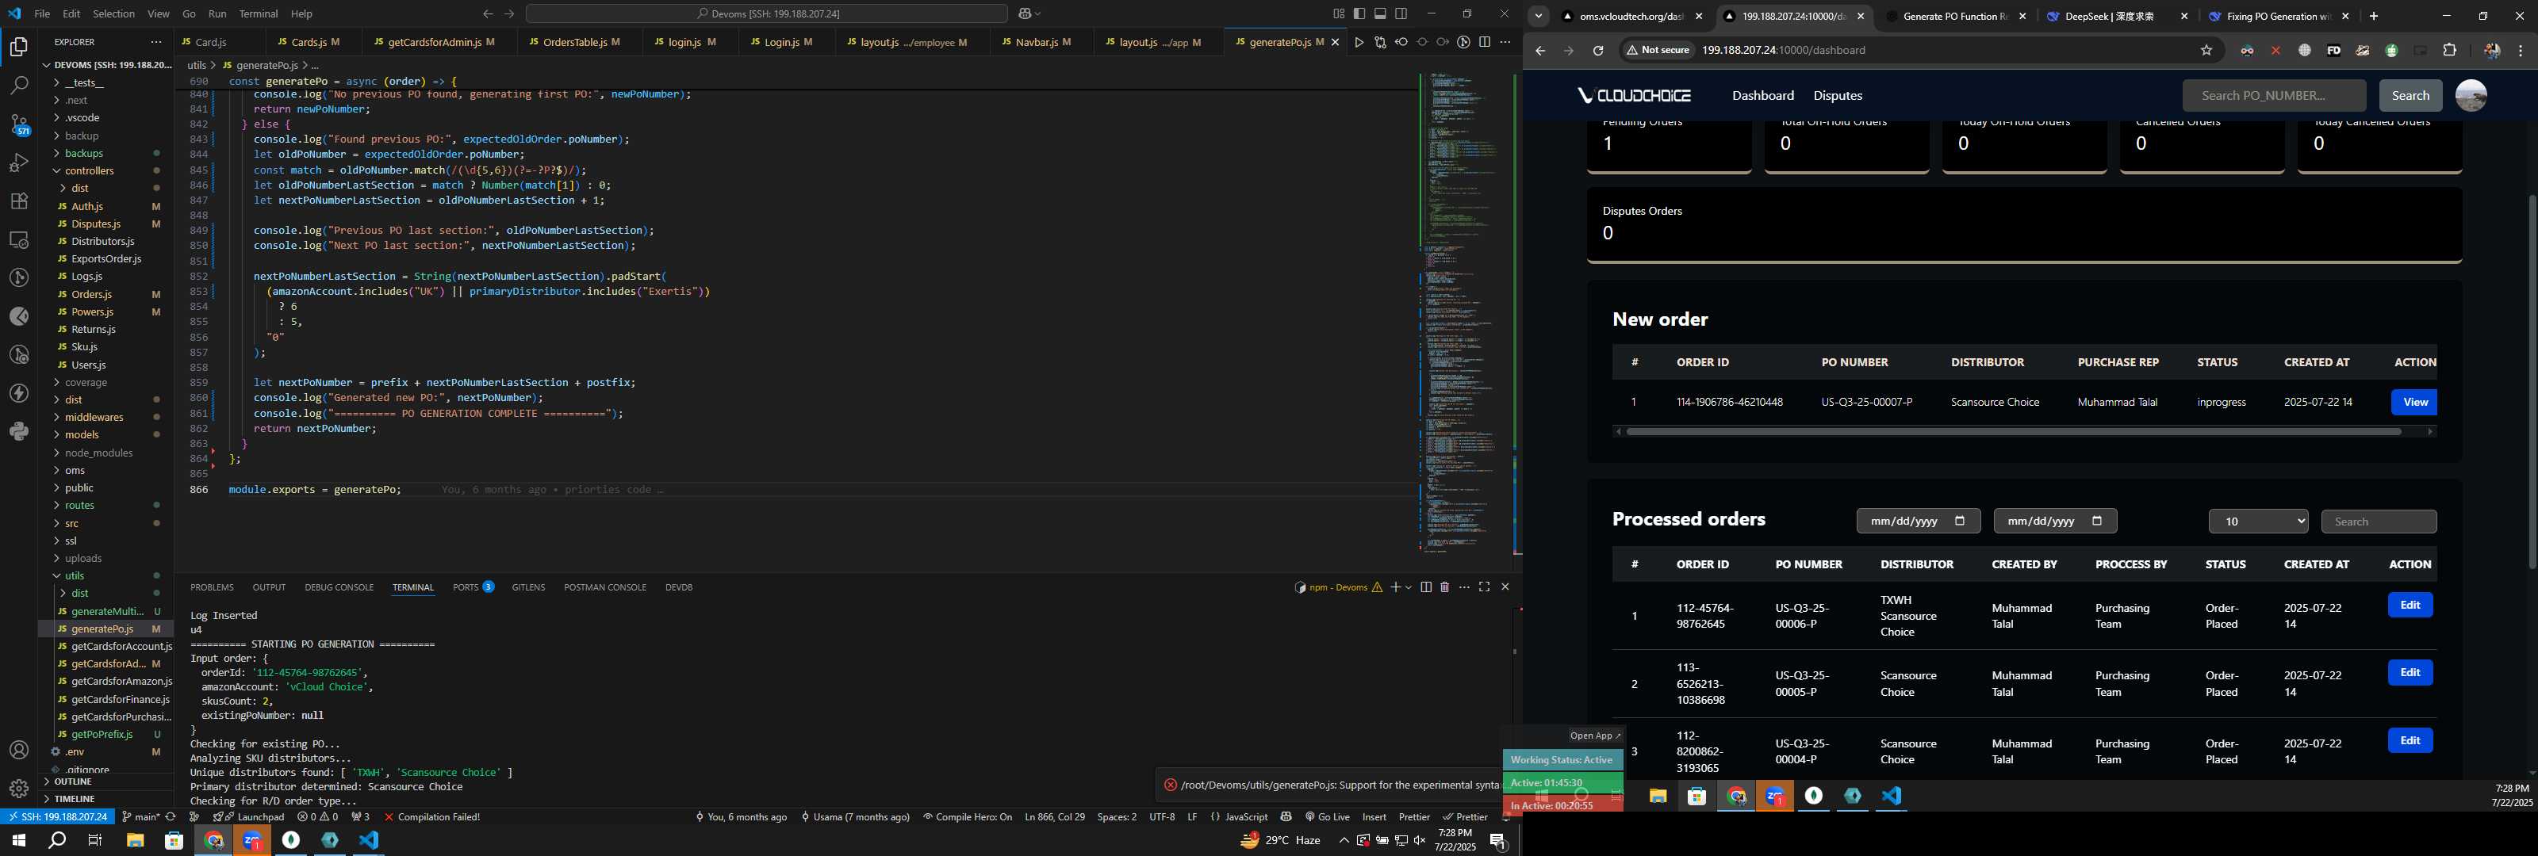Expand the __tests__ folder
Screen dimensions: 2538x856
click(84, 82)
